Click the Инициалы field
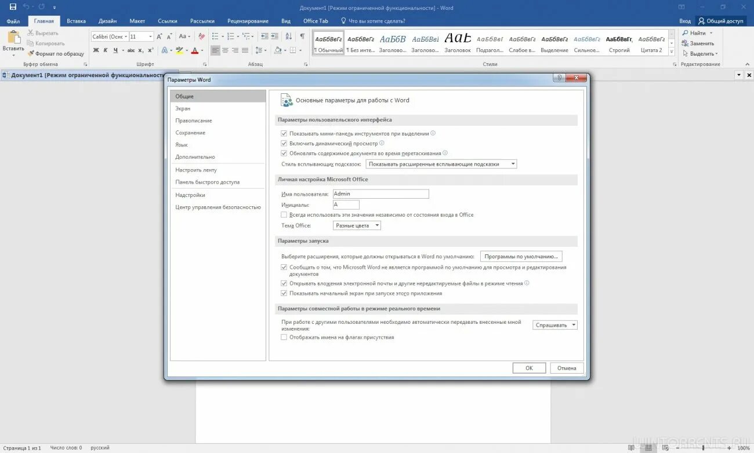 [346, 204]
